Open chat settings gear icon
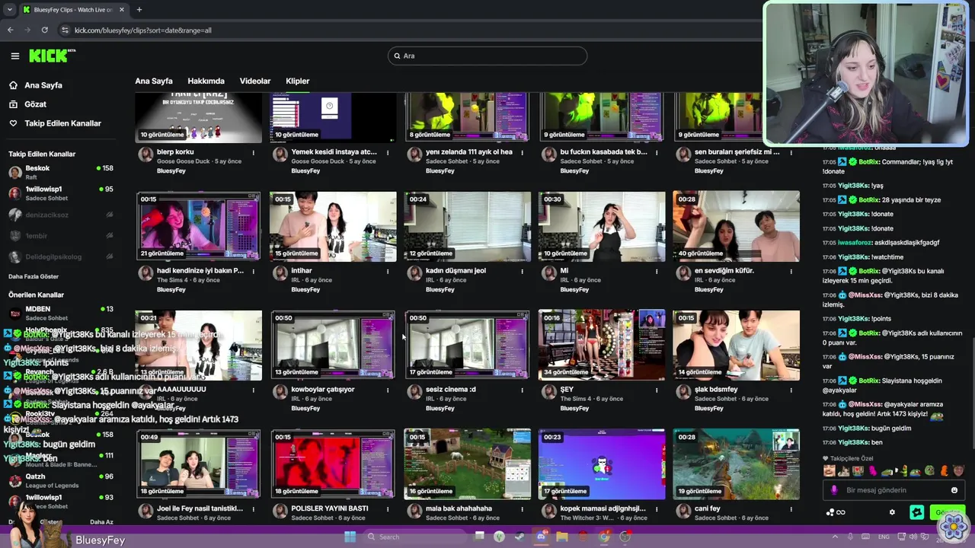This screenshot has height=548, width=975. (x=892, y=512)
